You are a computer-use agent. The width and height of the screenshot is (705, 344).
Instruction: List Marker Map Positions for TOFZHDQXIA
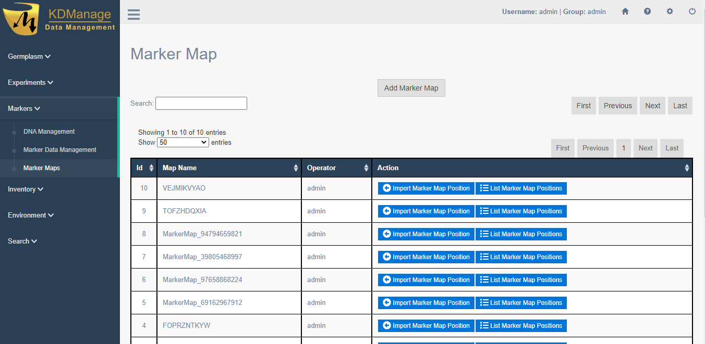coord(520,211)
